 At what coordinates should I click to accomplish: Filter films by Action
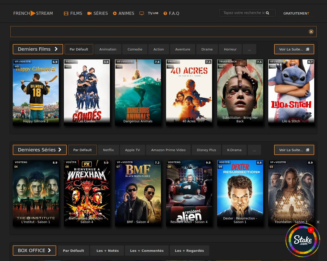click(x=159, y=49)
